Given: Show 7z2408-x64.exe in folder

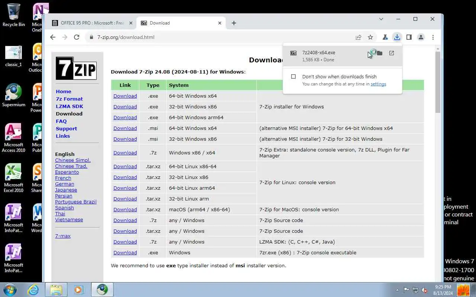Looking at the screenshot, I should click(x=380, y=53).
